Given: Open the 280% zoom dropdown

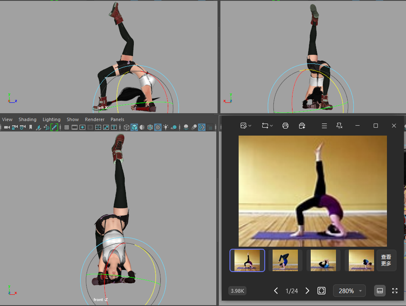Looking at the screenshot, I should [349, 291].
